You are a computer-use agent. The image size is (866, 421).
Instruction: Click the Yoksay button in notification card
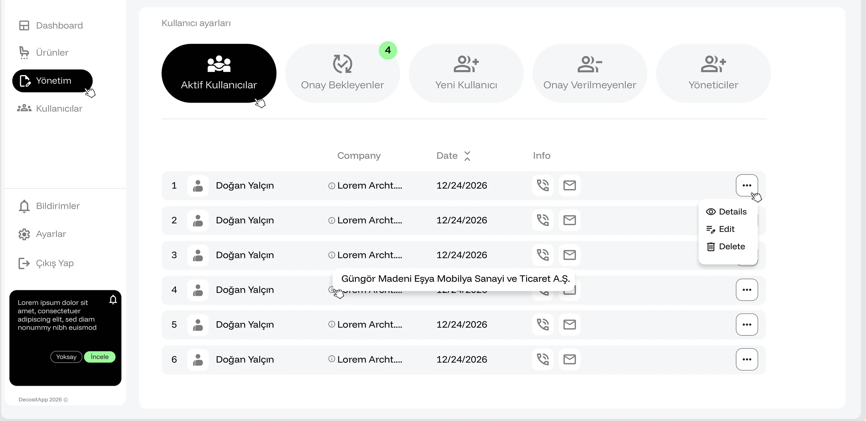tap(66, 357)
